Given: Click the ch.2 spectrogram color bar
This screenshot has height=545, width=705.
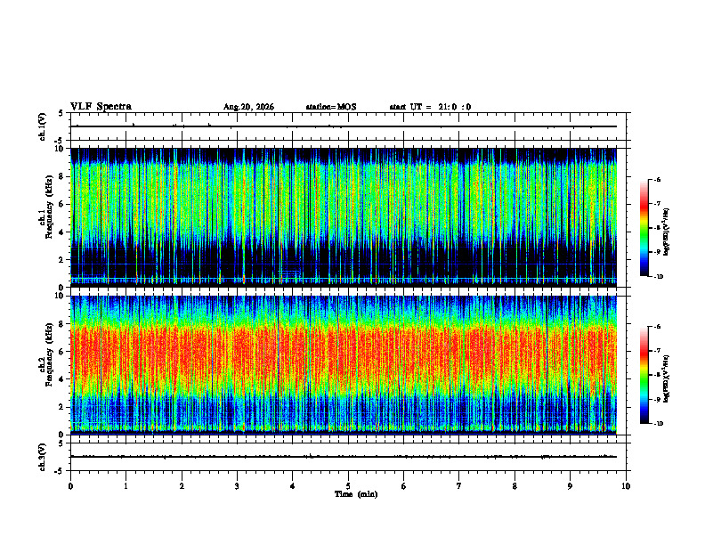Looking at the screenshot, I should [644, 375].
